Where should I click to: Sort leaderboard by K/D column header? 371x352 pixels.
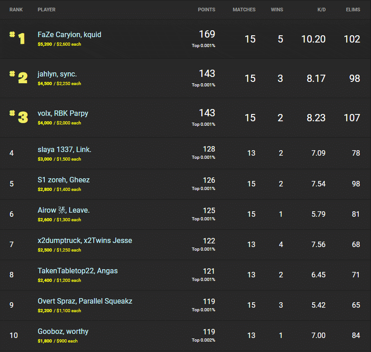coord(320,10)
